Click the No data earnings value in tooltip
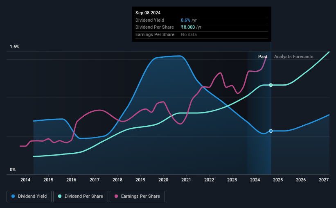This screenshot has height=208, width=336. pyautogui.click(x=189, y=34)
